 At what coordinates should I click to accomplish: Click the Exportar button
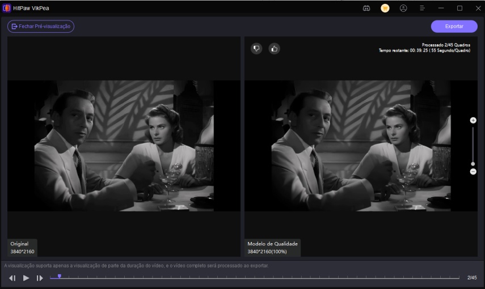[454, 26]
